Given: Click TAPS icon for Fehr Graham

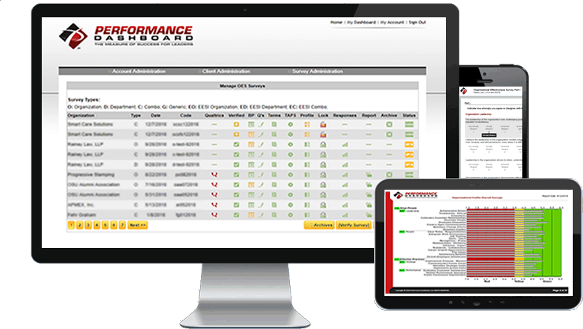Looking at the screenshot, I should click(291, 215).
